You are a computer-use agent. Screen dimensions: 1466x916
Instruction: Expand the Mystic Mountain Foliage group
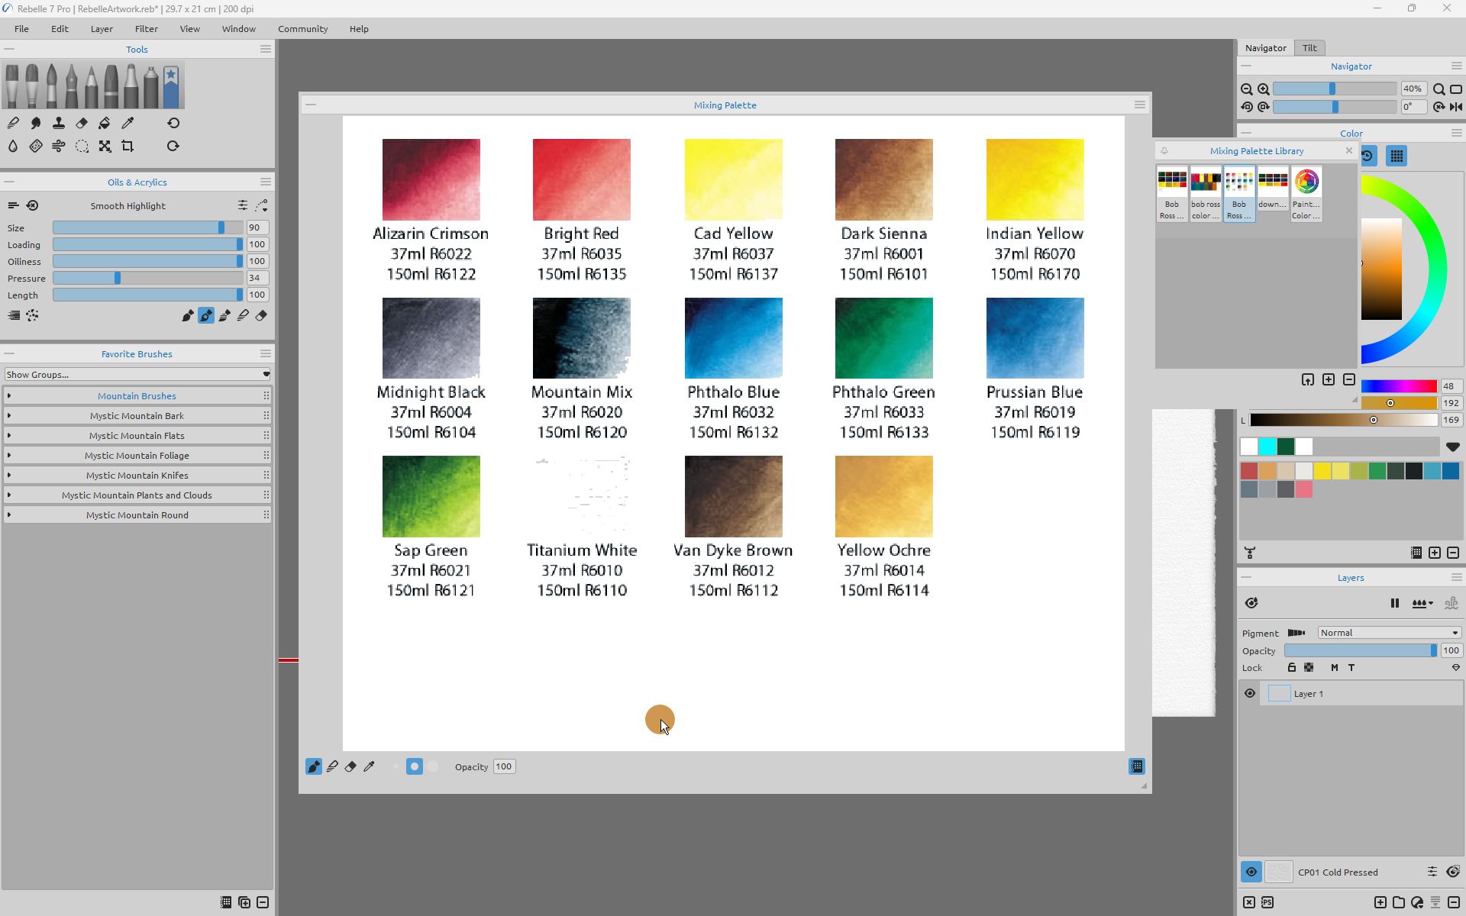(9, 456)
